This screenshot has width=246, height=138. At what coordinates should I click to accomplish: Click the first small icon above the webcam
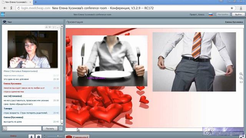pos(47,27)
